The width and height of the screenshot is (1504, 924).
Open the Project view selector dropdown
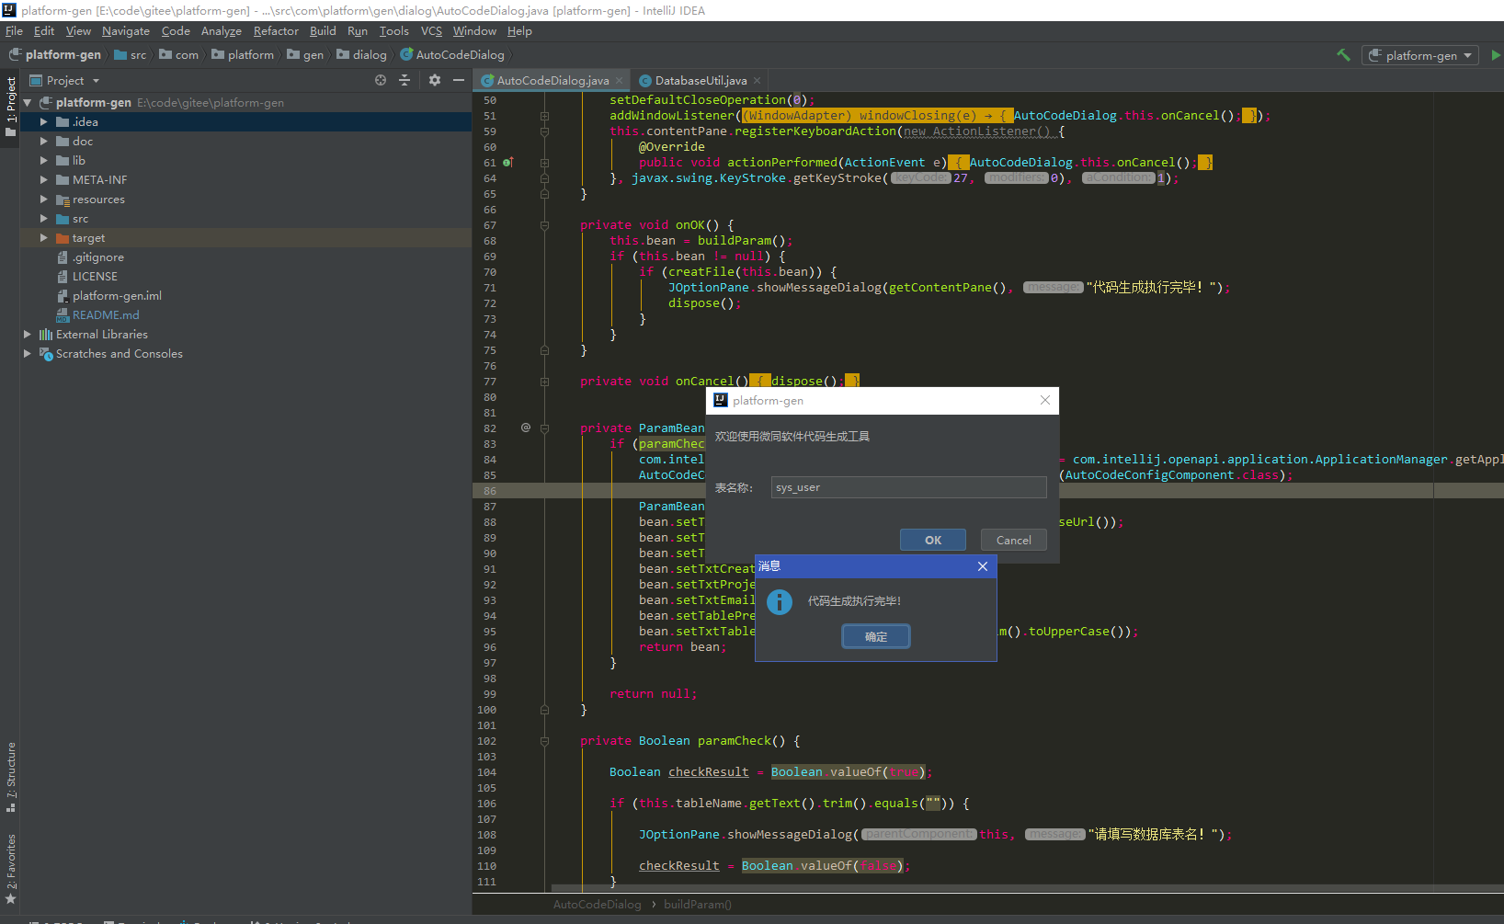64,81
